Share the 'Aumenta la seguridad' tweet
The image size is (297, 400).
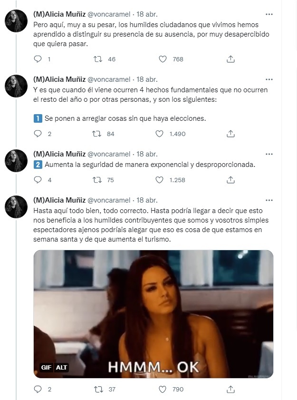[x=230, y=180]
